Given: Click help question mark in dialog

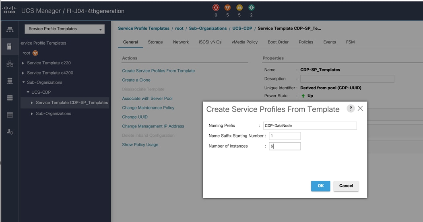Looking at the screenshot, I should coord(351,109).
